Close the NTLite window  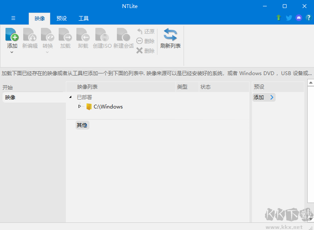pos(304,6)
